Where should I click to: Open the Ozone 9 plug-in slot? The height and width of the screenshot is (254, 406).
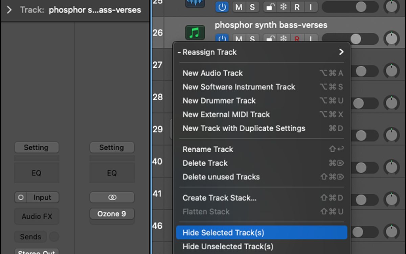coord(112,214)
